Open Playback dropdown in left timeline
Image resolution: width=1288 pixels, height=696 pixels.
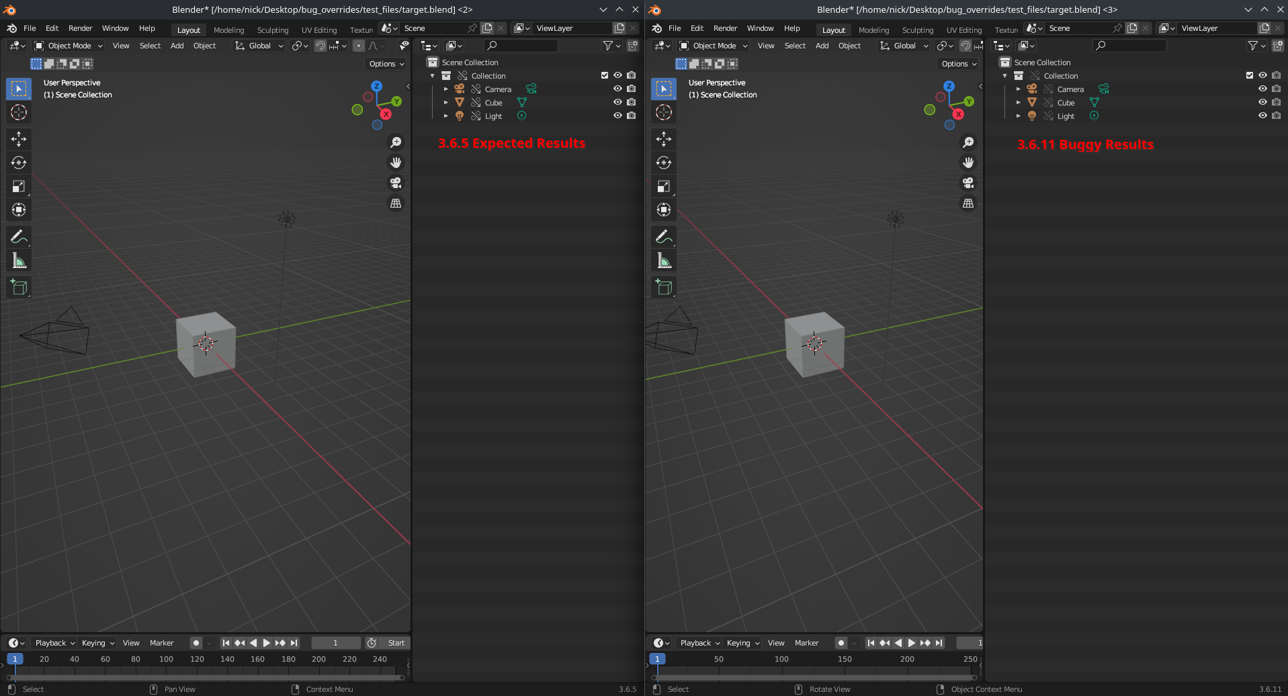pyautogui.click(x=54, y=643)
